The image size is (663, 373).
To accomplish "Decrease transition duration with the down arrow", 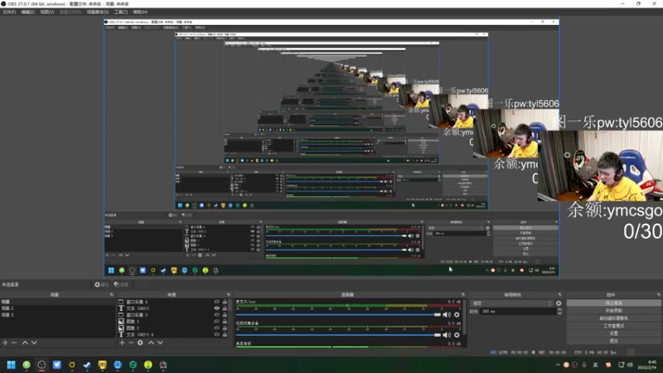I will pos(559,313).
